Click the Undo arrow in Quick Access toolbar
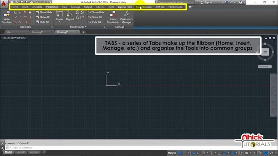This screenshot has width=278, height=156. [36, 2]
